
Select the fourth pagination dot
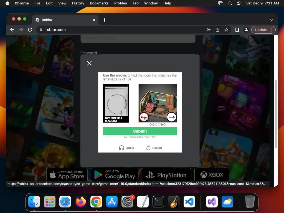click(159, 125)
